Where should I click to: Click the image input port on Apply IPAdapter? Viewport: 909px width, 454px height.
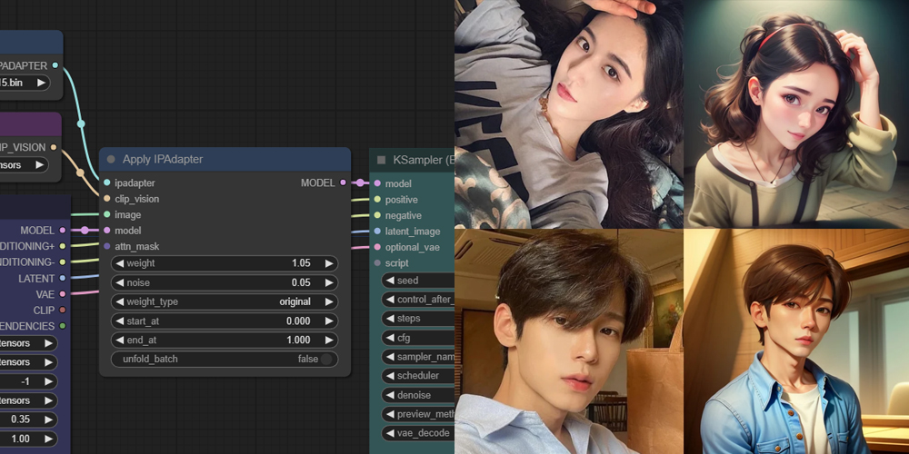(x=106, y=215)
